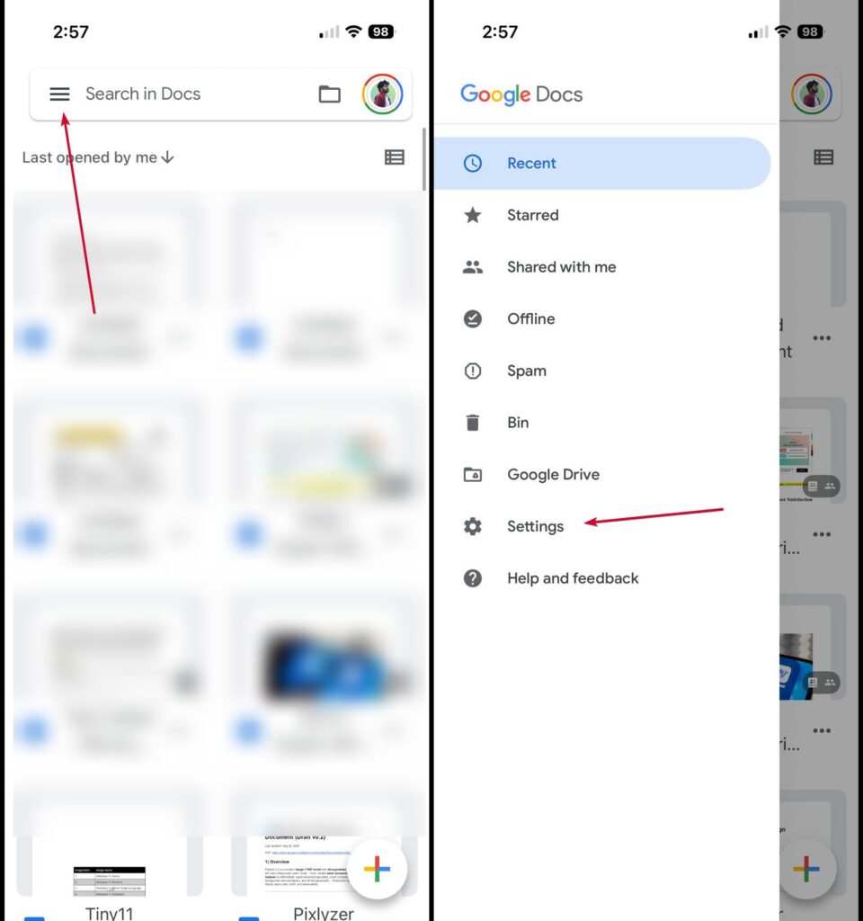Open the Starred documents section
Image resolution: width=863 pixels, height=921 pixels.
[532, 215]
